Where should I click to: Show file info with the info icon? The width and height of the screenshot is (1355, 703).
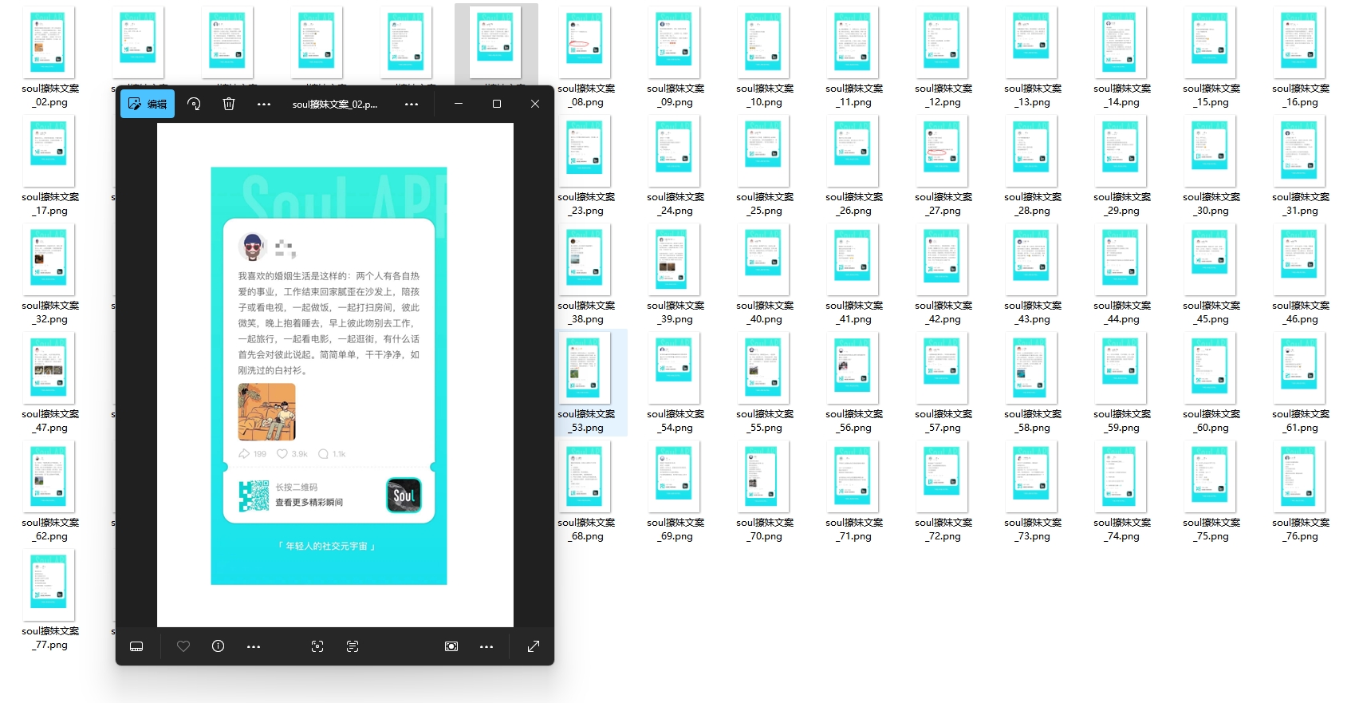219,646
